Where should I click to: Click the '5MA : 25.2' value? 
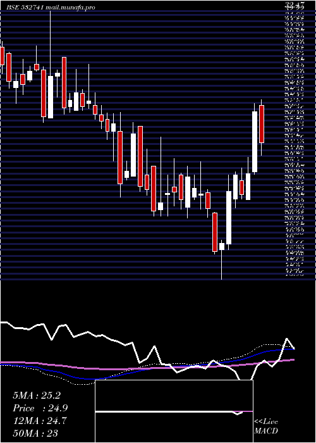37,396
